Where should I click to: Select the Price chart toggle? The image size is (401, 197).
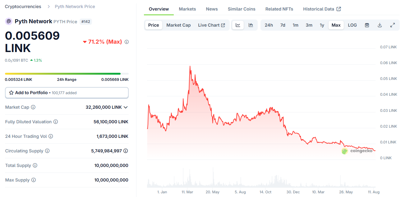click(154, 25)
